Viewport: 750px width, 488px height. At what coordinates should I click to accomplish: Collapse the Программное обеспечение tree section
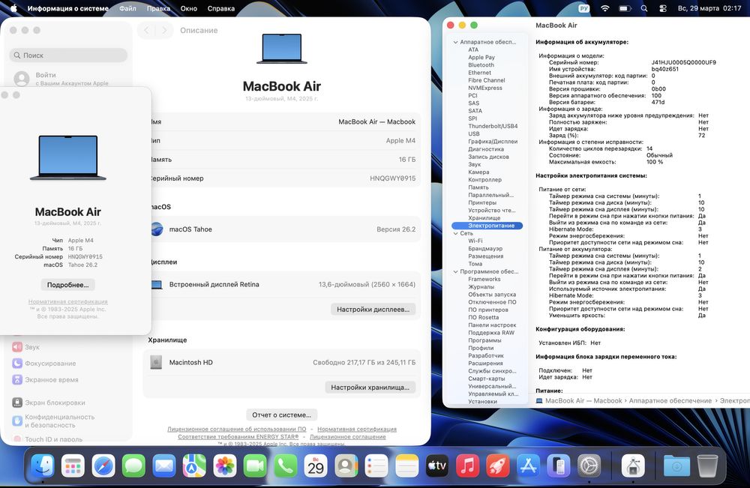(x=455, y=271)
